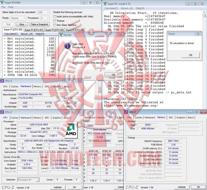Click the CPU-Z icon in the CPU tab window title
The image size is (207, 190).
coord(2,112)
